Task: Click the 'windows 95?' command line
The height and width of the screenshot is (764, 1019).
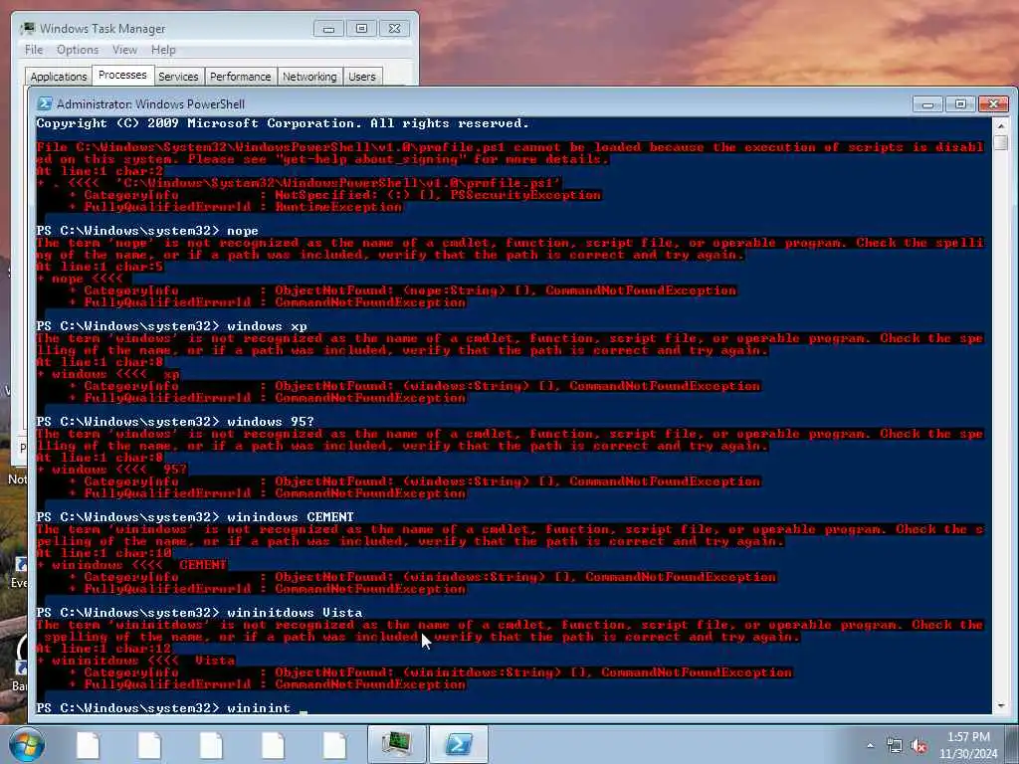Action: point(175,422)
